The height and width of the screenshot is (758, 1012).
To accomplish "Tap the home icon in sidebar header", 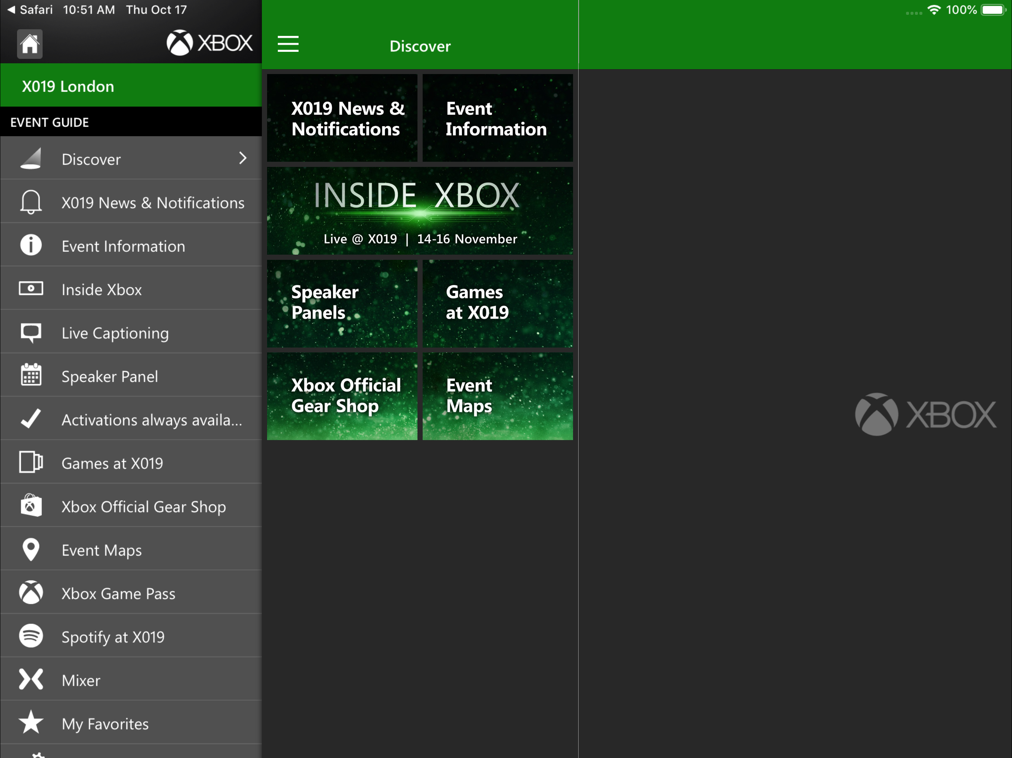I will click(x=30, y=44).
